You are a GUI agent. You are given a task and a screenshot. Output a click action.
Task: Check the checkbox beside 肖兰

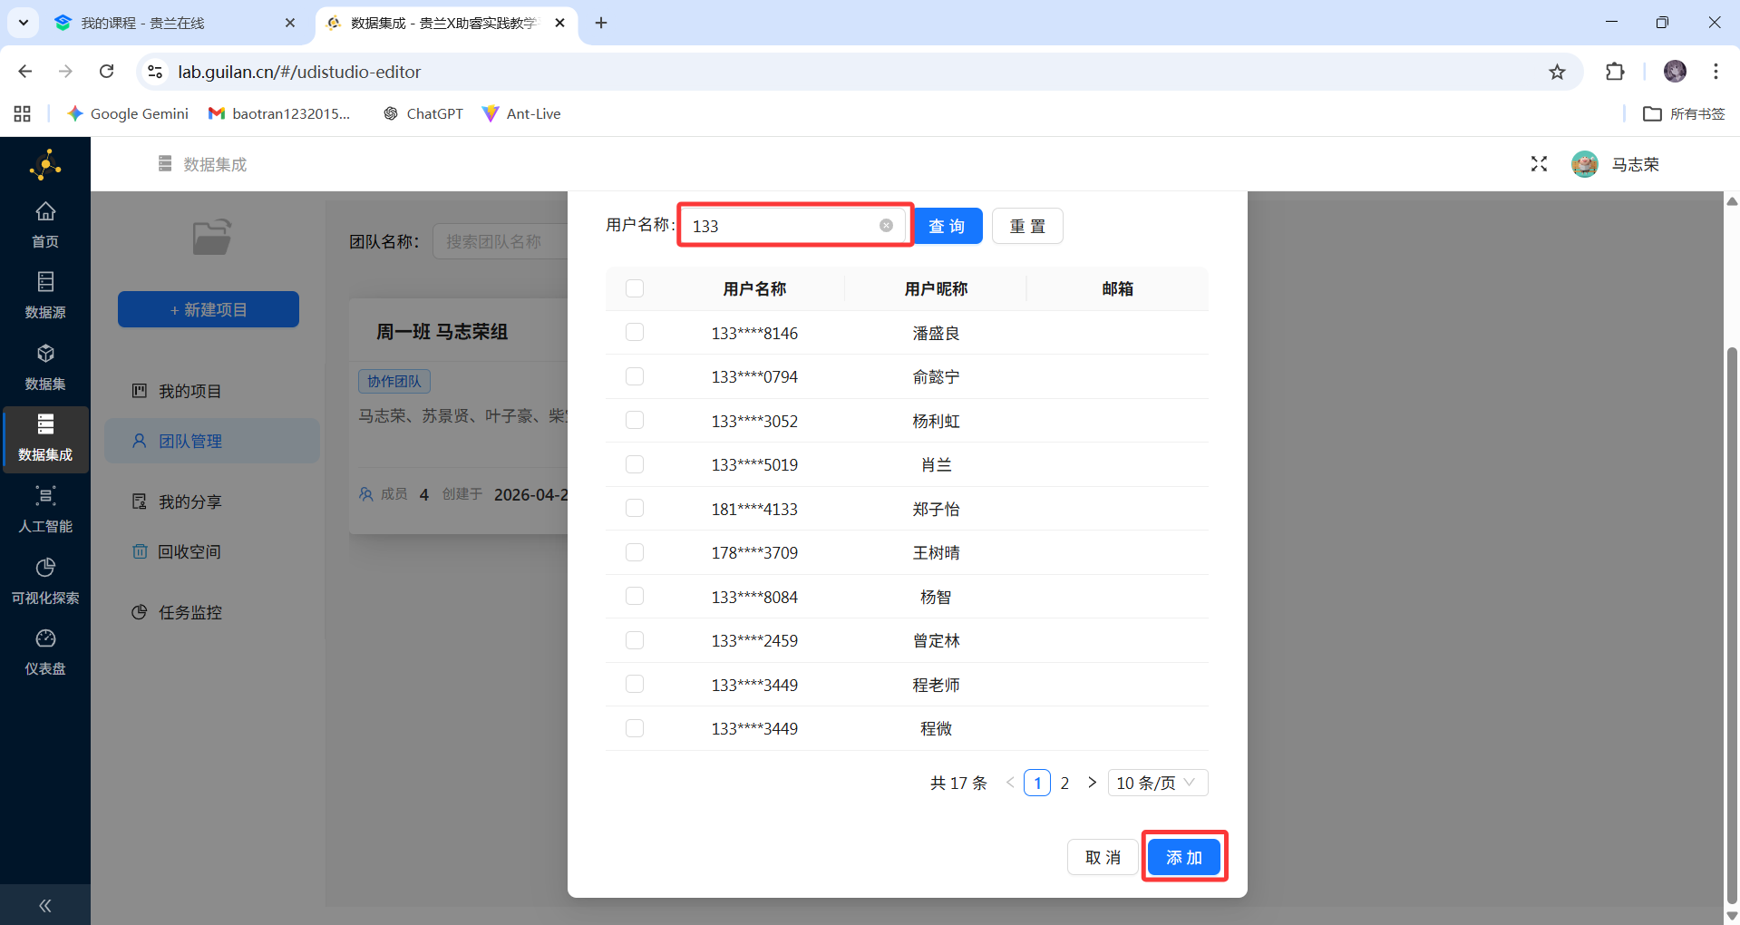(x=634, y=463)
